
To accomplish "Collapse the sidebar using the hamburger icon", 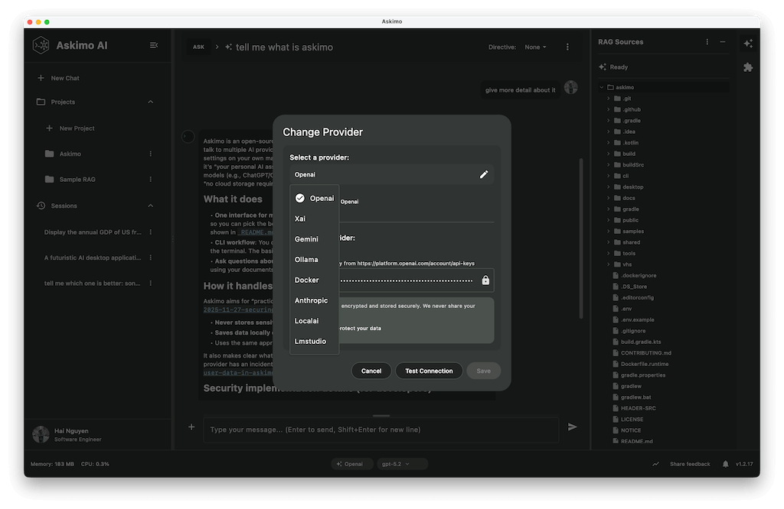I will [155, 45].
